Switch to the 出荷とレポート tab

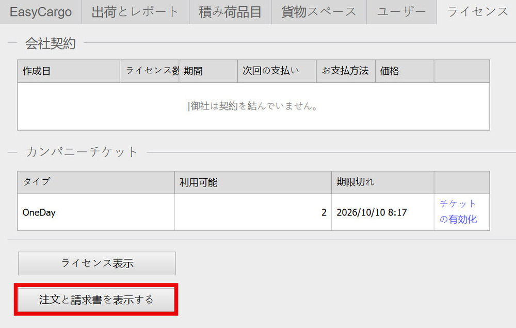(x=135, y=12)
